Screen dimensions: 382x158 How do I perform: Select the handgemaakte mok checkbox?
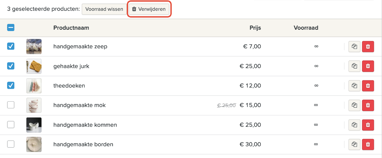pos(11,105)
